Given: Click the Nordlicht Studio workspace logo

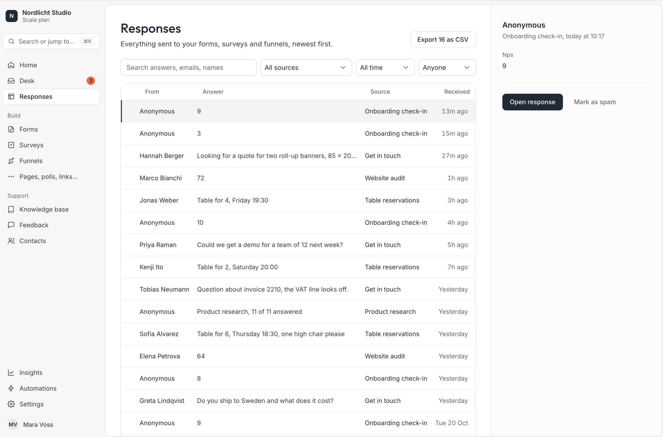Looking at the screenshot, I should pyautogui.click(x=11, y=16).
